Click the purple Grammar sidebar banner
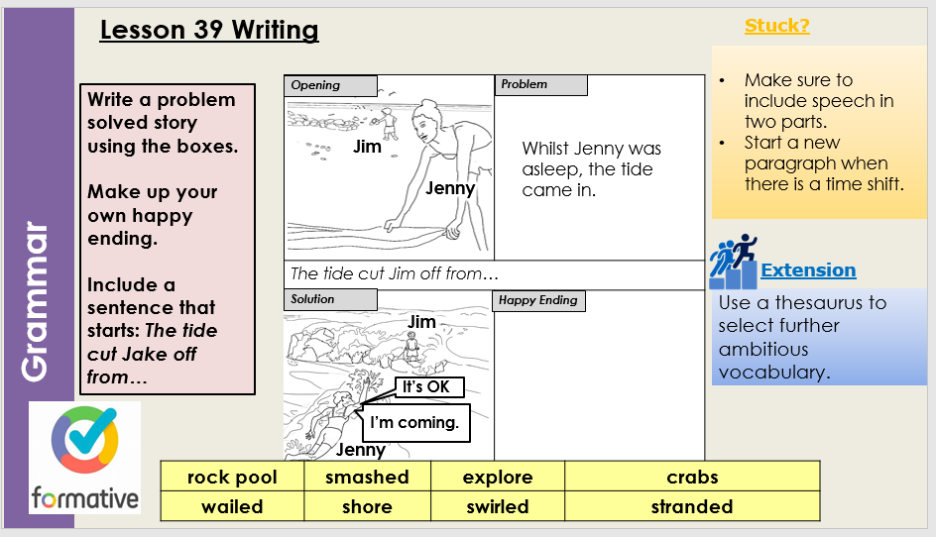The width and height of the screenshot is (936, 537). tap(40, 268)
